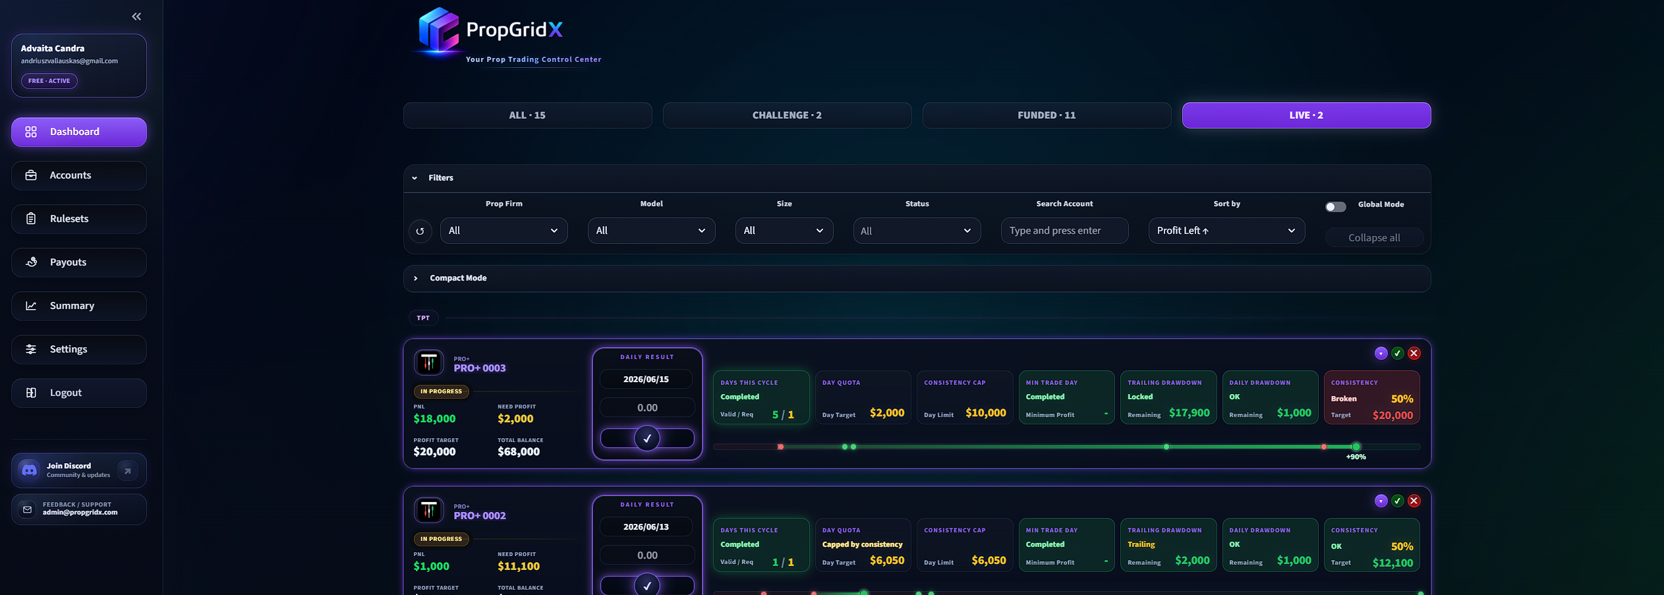
Task: Click Trailing Drawdown Locked card on PRO+ 0003
Action: pyautogui.click(x=1168, y=397)
